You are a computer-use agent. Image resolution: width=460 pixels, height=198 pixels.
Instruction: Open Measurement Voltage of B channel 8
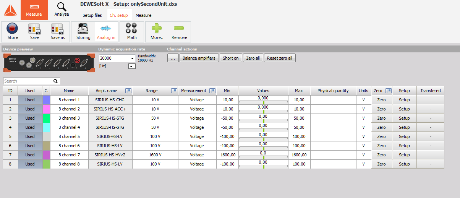[197, 164]
